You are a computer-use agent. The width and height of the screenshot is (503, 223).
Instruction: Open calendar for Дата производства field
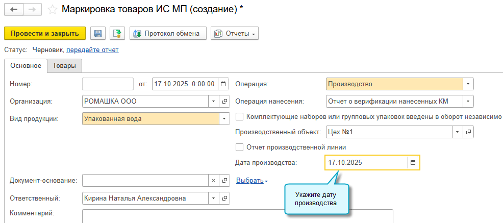coord(413,163)
